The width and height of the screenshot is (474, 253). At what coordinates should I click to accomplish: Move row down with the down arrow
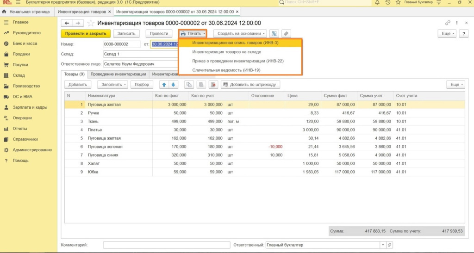tap(173, 85)
